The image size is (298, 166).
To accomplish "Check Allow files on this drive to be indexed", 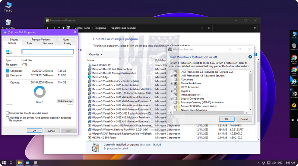I will [x=7, y=118].
